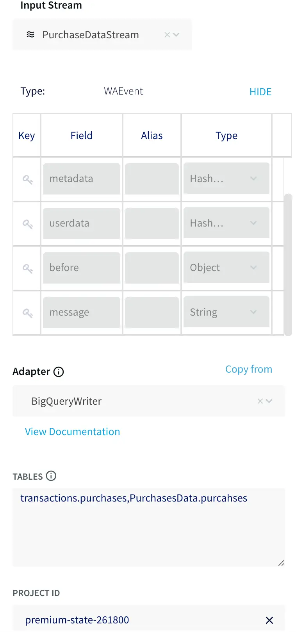Toggle key icon for before field
Viewport: 296px width, 632px height.
coord(27,268)
